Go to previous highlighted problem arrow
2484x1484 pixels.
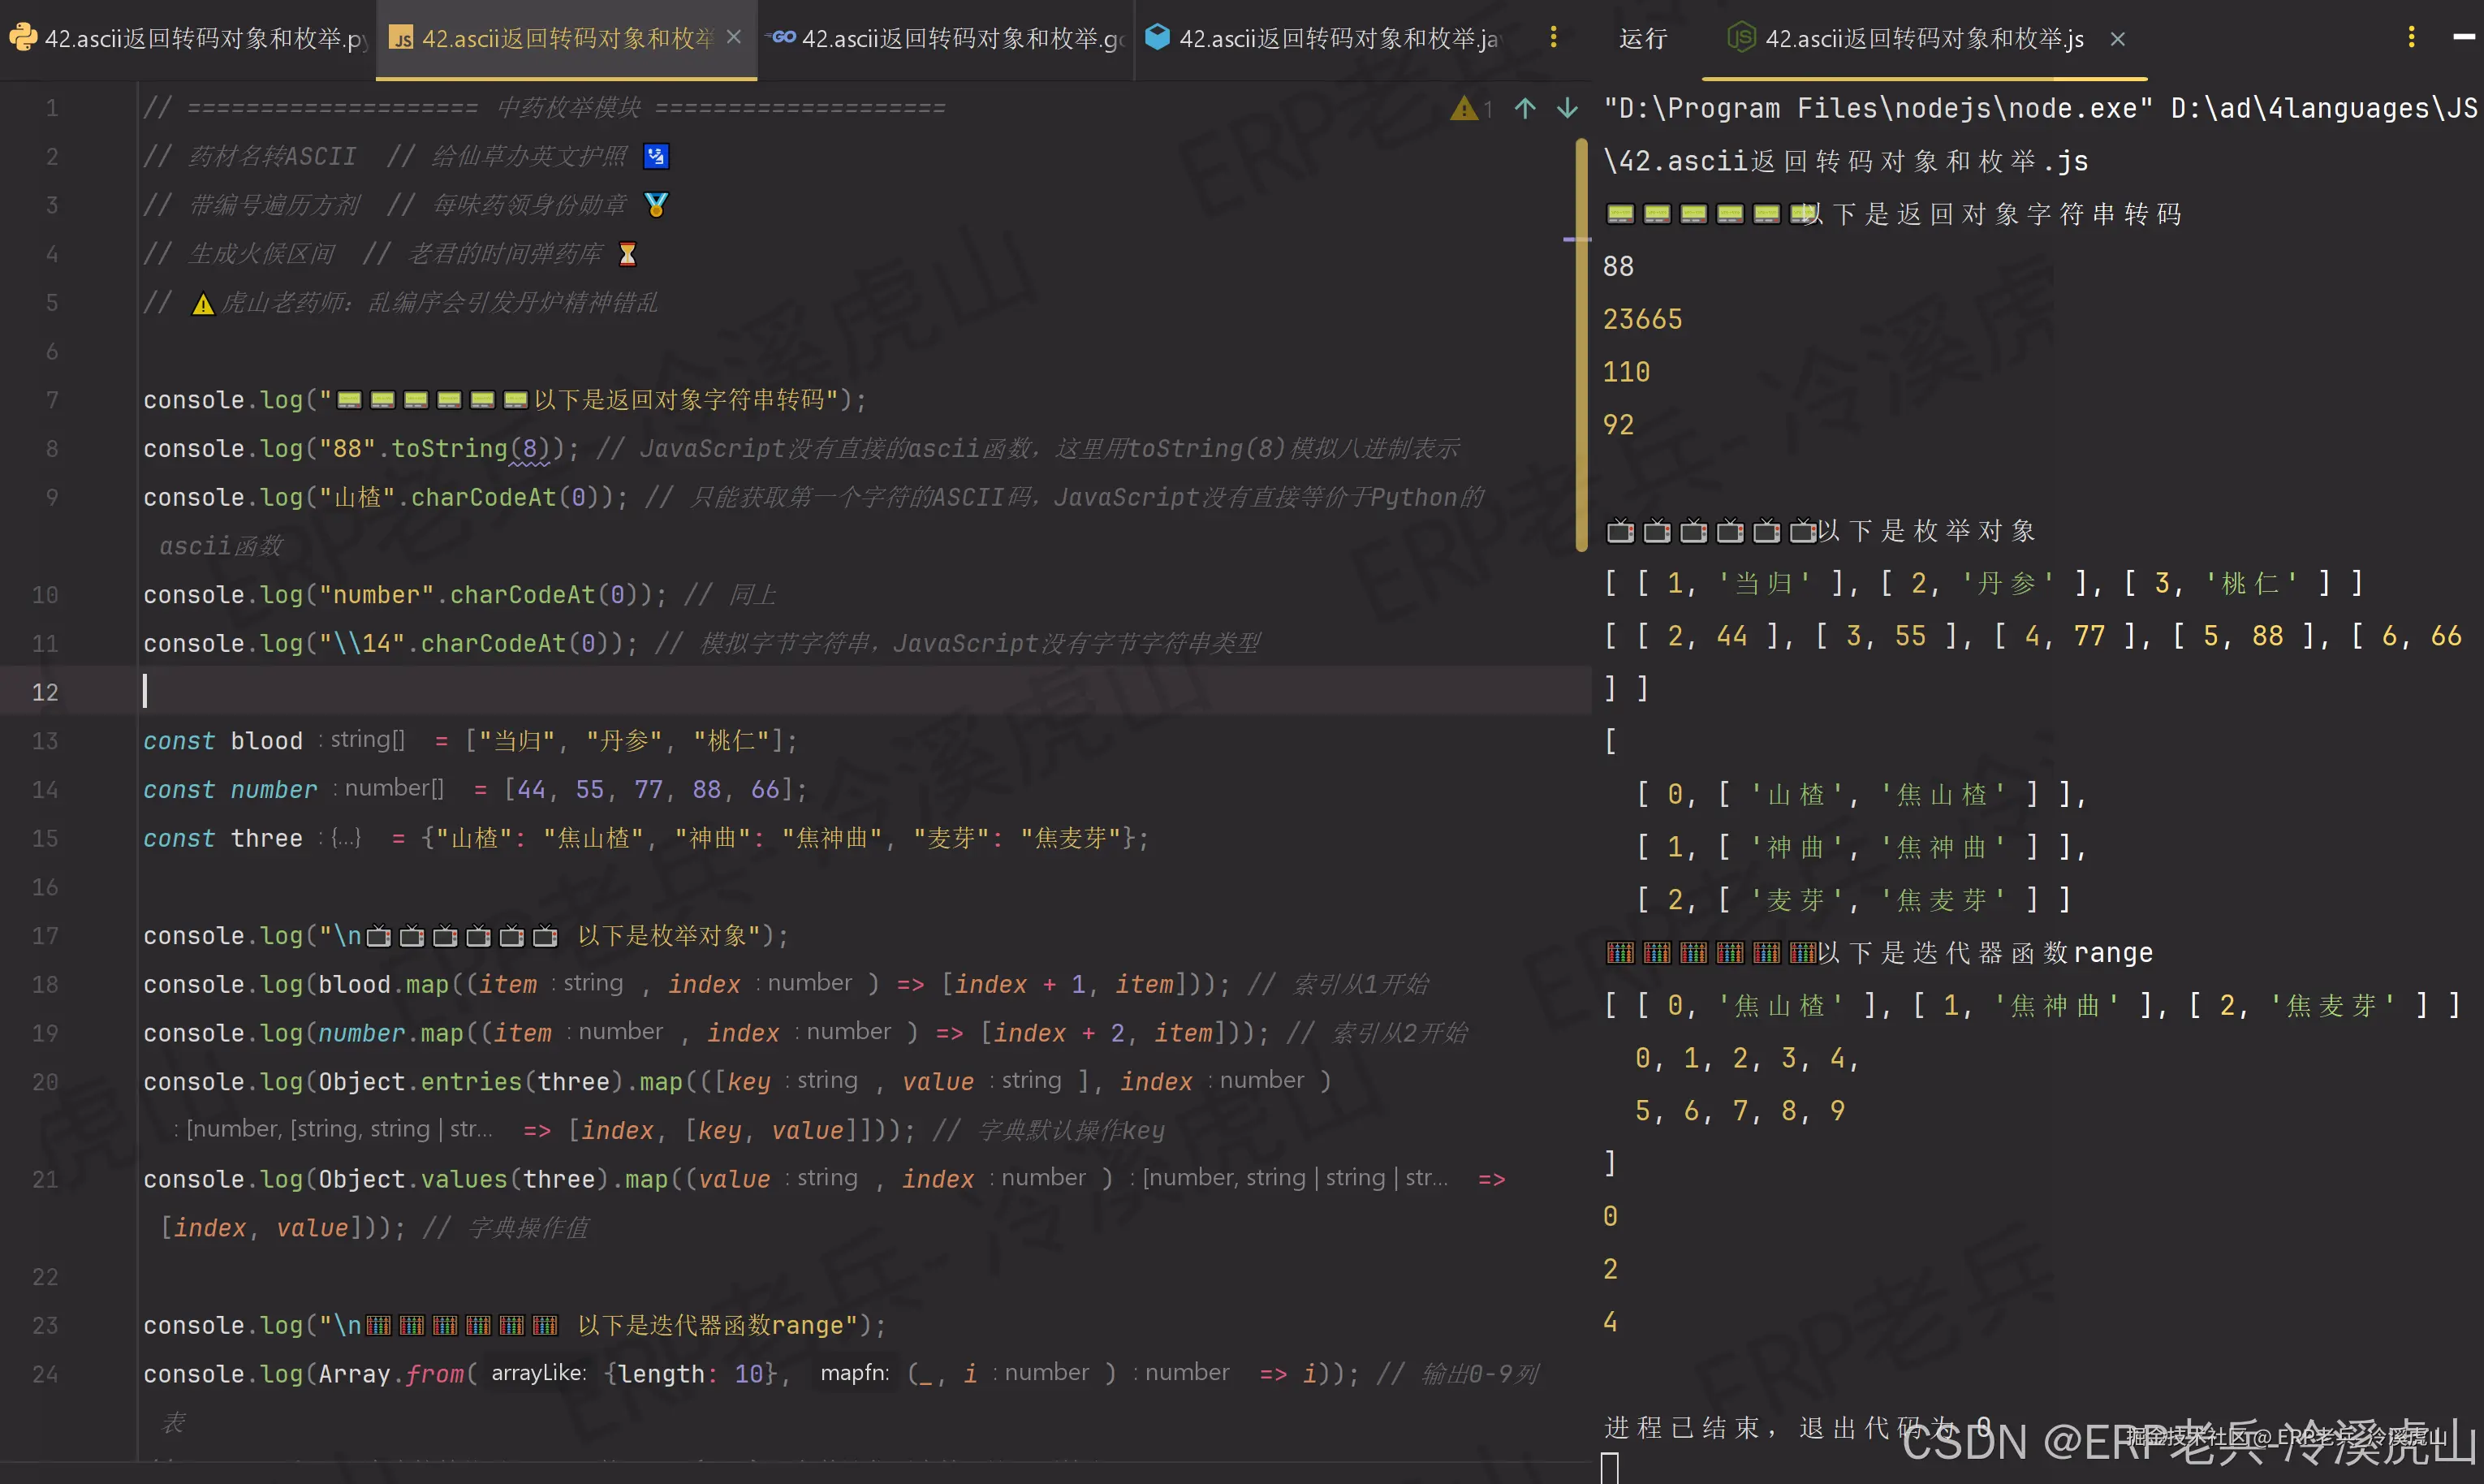click(1525, 108)
